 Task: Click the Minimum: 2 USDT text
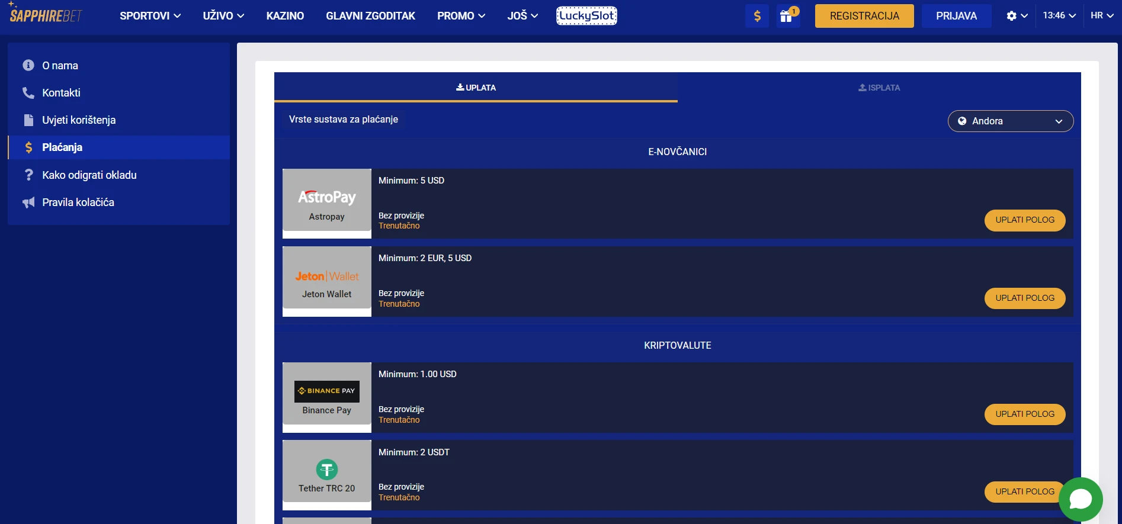[413, 452]
